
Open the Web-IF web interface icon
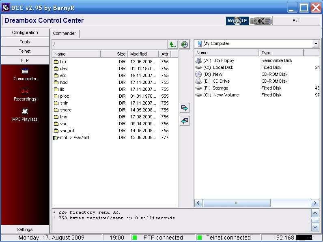tap(237, 21)
